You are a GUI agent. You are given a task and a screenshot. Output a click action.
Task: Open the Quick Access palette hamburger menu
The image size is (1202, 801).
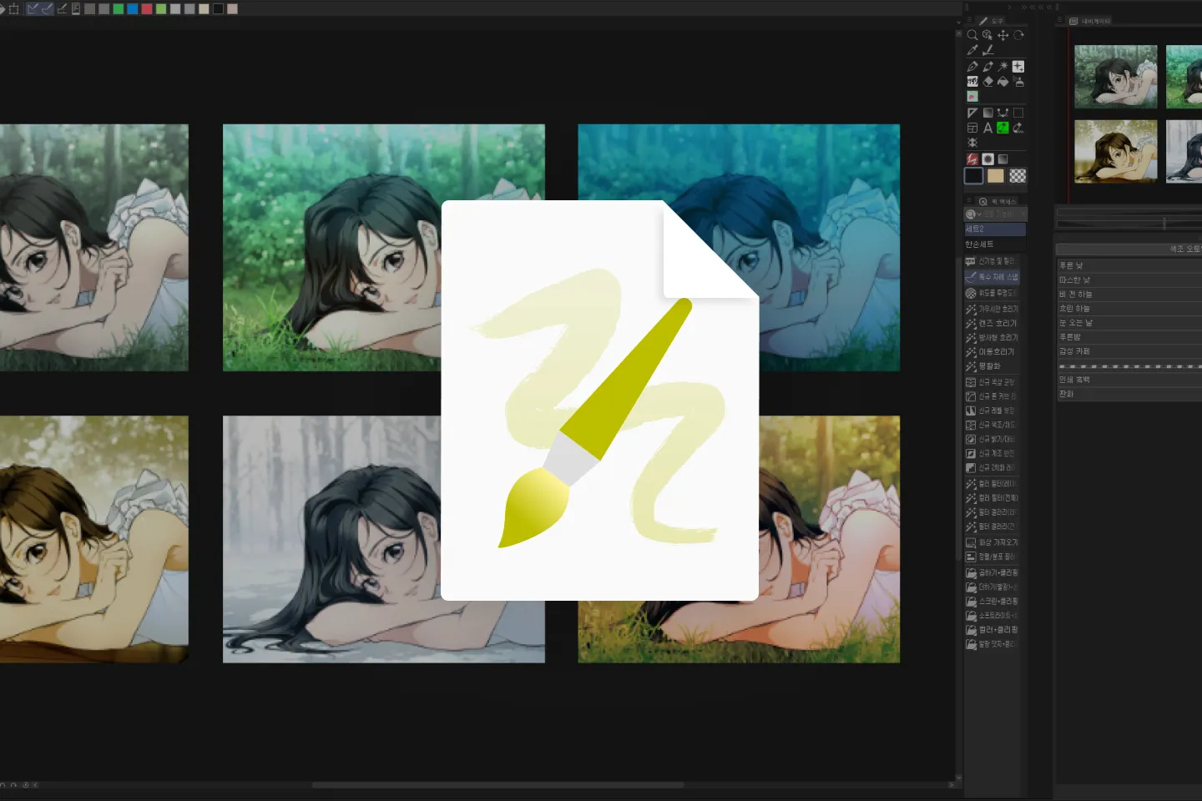(969, 201)
